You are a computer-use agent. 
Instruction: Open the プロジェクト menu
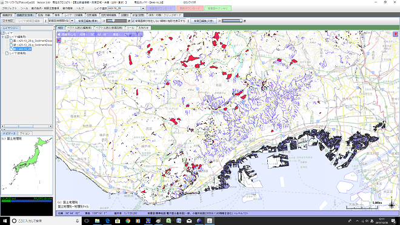(x=9, y=8)
